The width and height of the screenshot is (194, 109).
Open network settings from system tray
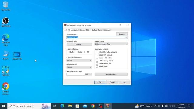(170, 106)
